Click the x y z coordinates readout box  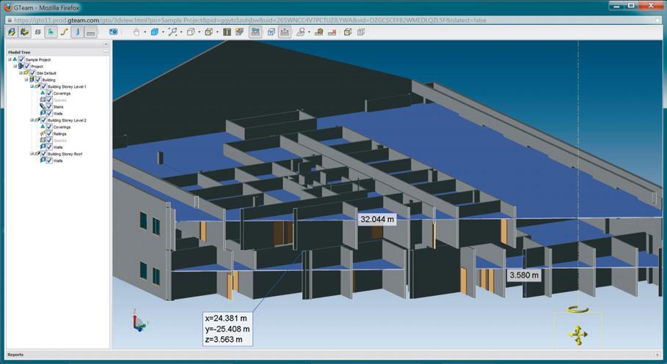227,329
